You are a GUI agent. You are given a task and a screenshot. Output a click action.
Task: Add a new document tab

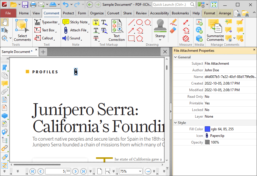tap(43, 52)
